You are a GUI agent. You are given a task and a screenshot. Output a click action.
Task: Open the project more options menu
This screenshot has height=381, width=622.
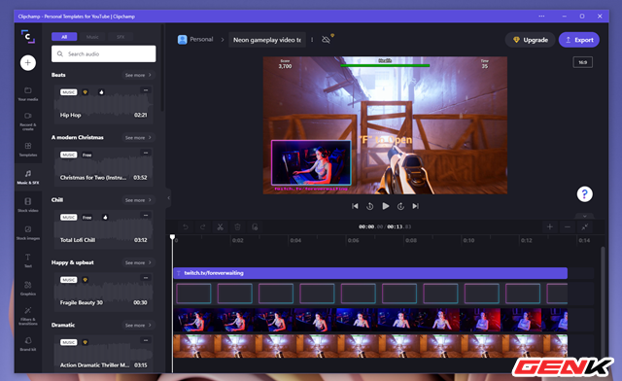pyautogui.click(x=312, y=40)
